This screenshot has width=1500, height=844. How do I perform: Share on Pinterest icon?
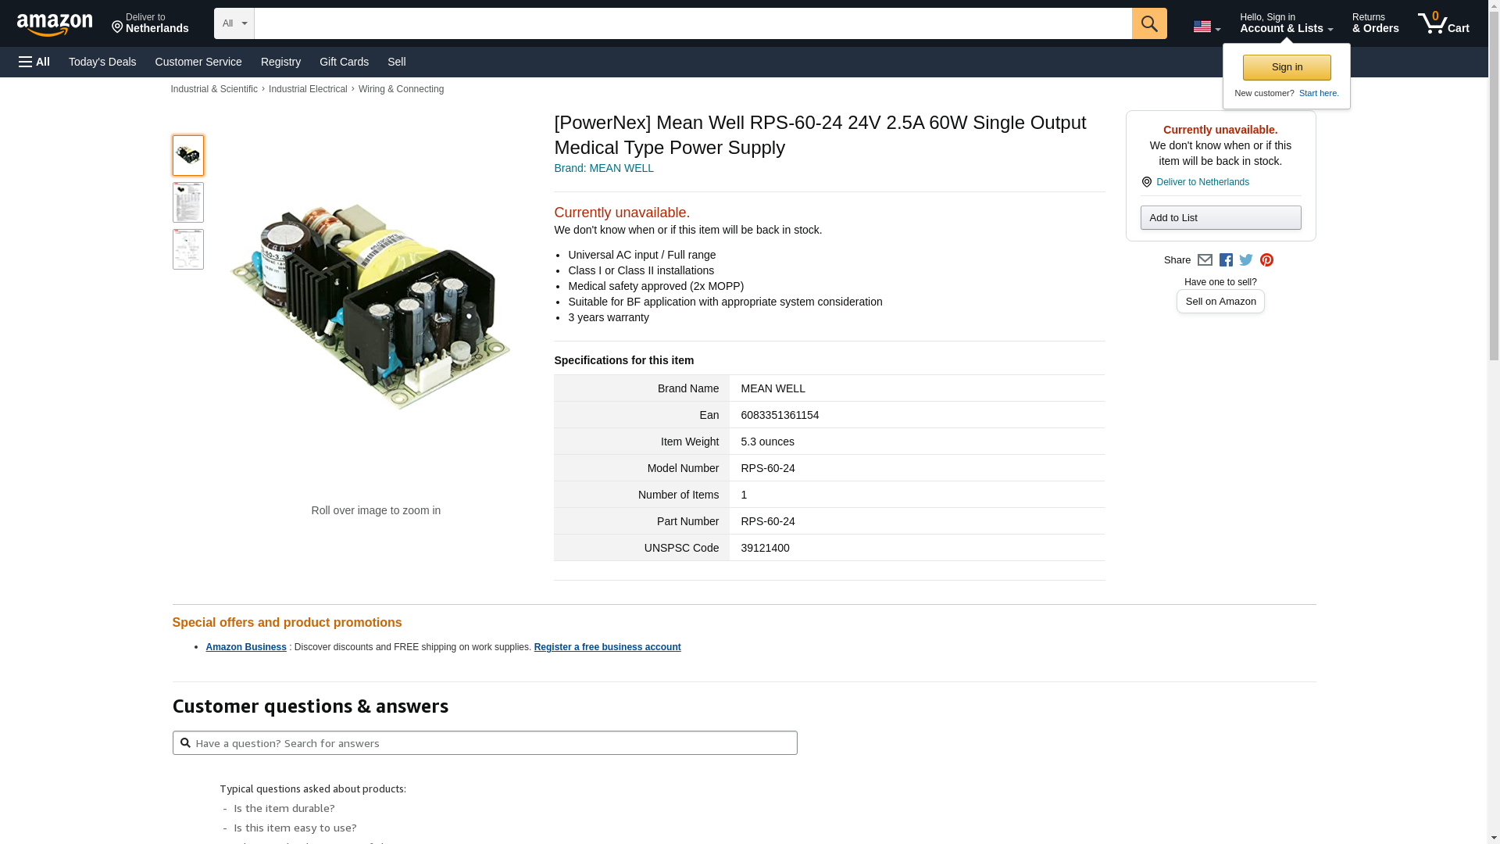[1266, 260]
